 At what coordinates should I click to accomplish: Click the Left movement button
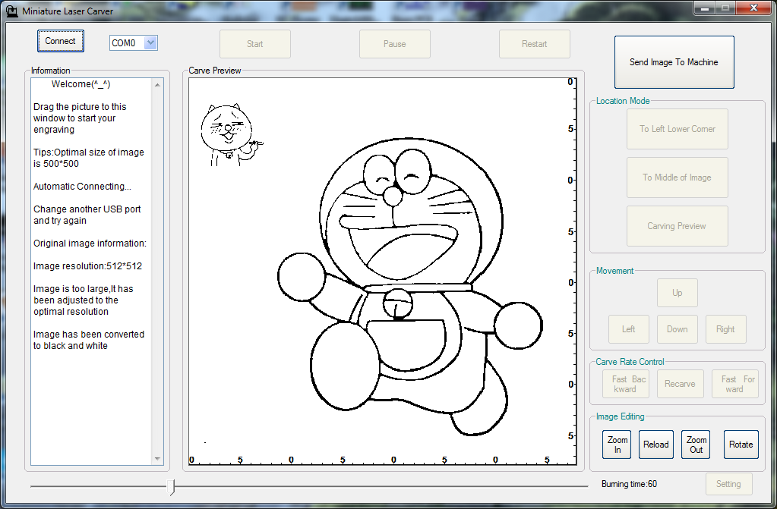coord(628,329)
